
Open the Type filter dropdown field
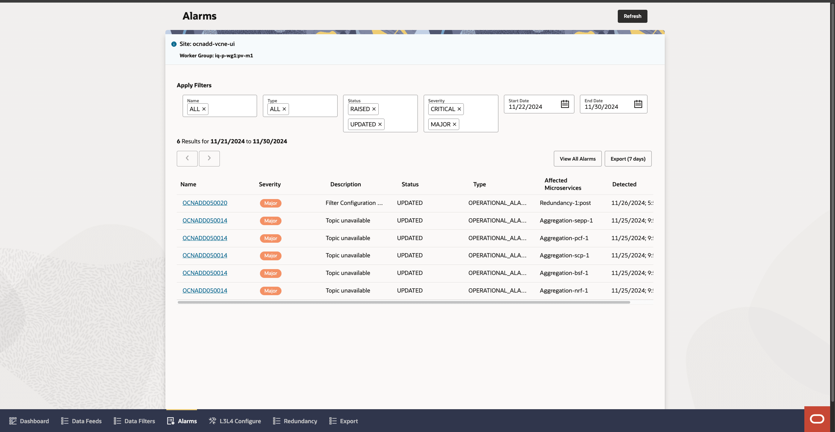300,106
